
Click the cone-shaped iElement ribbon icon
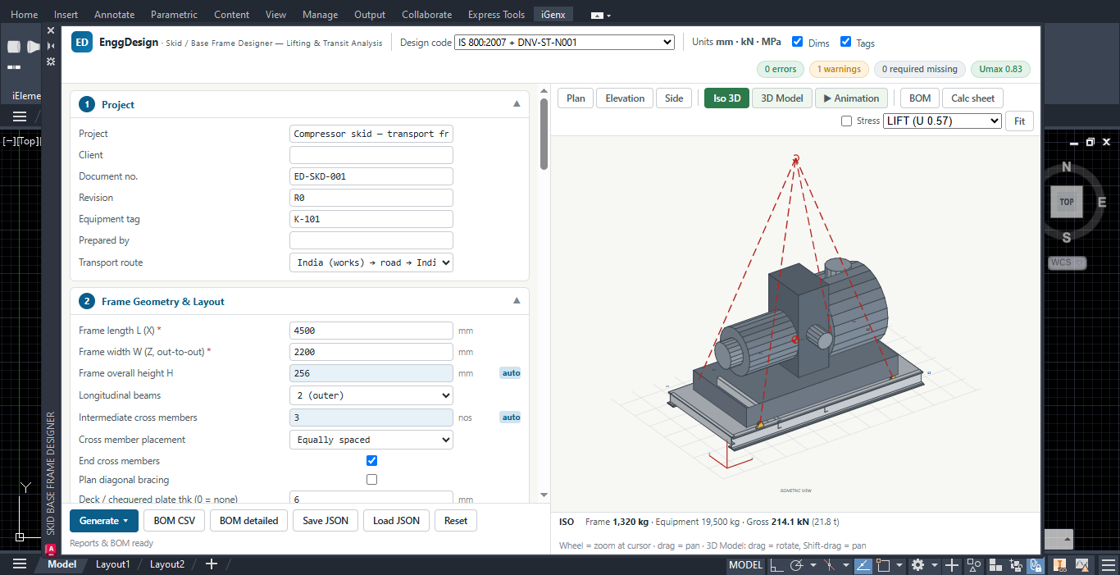pyautogui.click(x=33, y=47)
